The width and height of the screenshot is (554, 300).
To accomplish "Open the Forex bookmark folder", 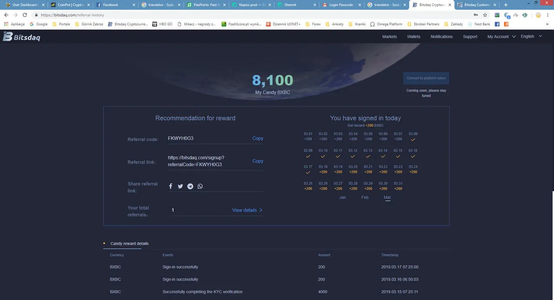I will [313, 24].
